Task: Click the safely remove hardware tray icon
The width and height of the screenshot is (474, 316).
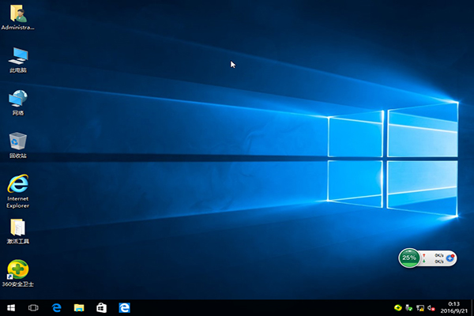Action: pos(410,307)
